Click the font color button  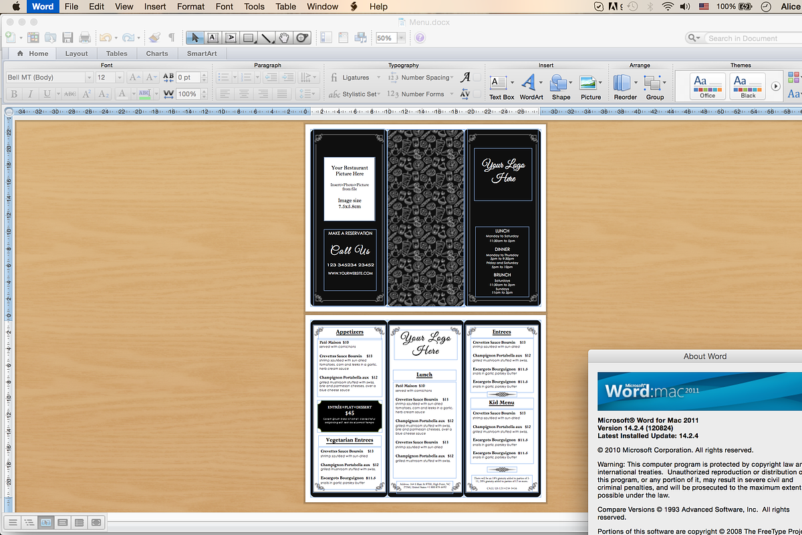pos(122,94)
